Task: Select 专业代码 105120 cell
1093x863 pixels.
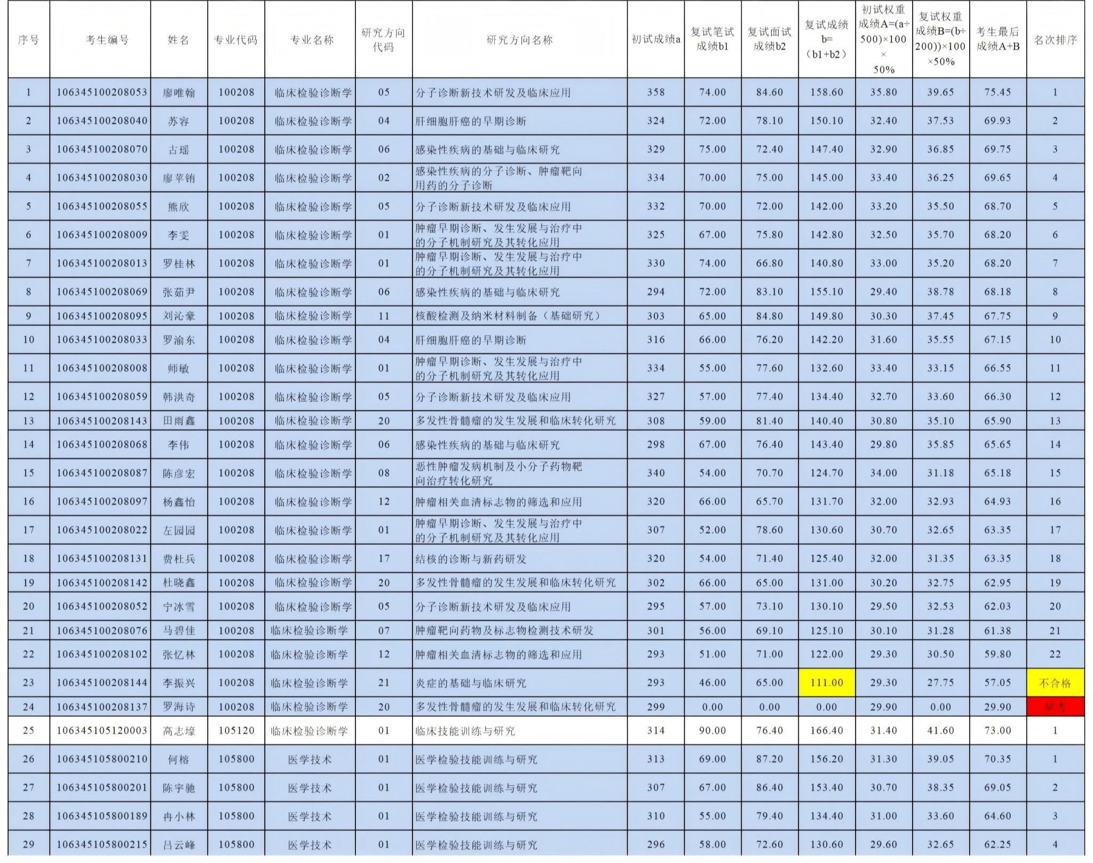Action: (236, 731)
